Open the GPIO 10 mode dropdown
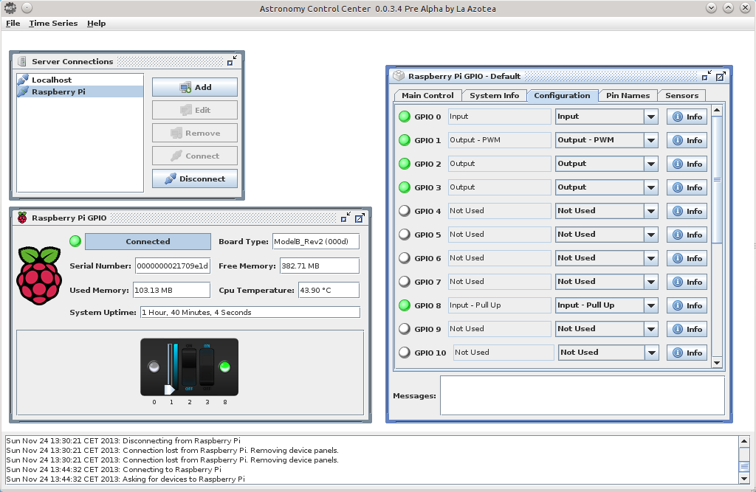The width and height of the screenshot is (756, 492). click(x=651, y=353)
